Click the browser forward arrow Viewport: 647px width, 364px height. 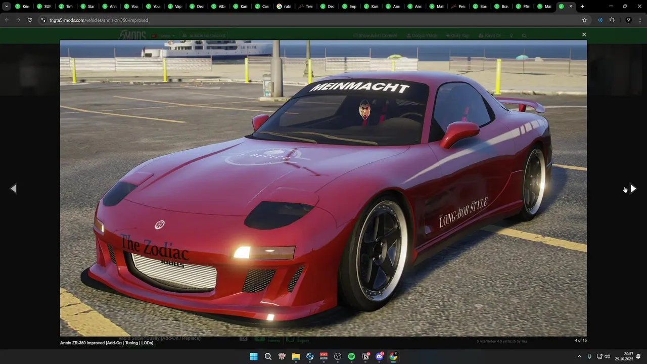coord(18,20)
